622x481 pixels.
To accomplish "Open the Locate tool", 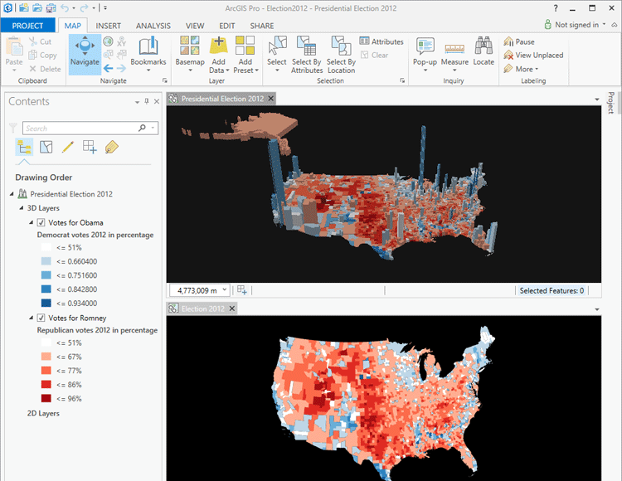I will click(484, 51).
